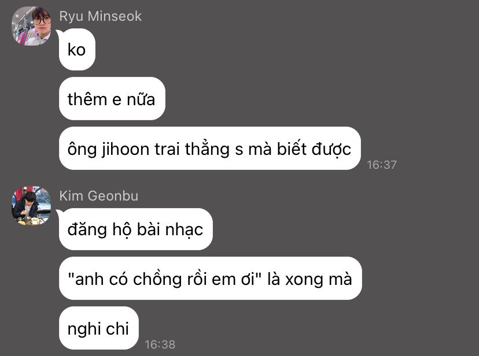The image size is (479, 356).
Task: Select the "đăng hộ bài nhạc" message
Action: pyautogui.click(x=135, y=229)
